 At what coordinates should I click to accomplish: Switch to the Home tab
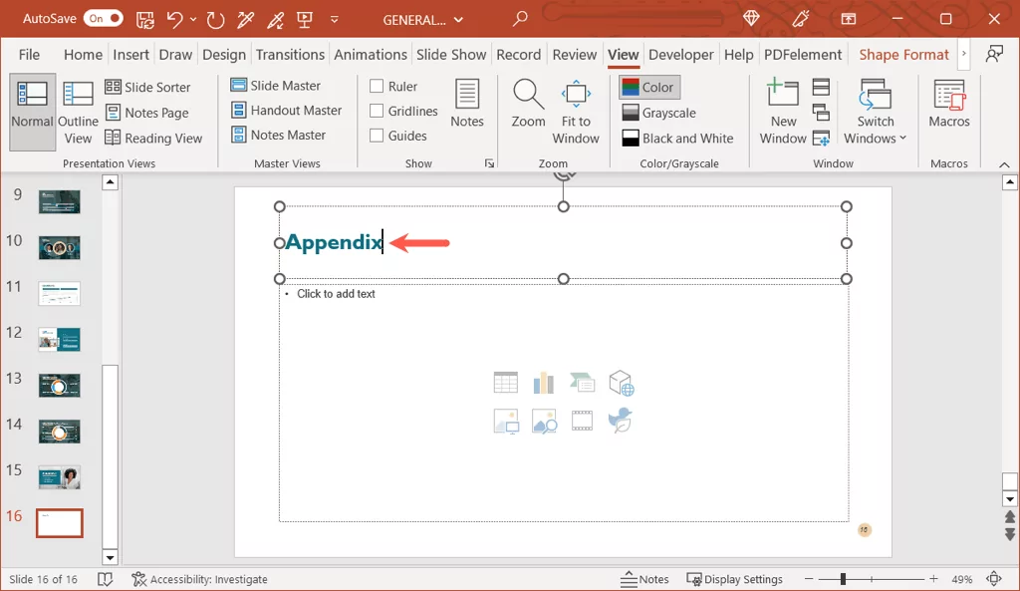[x=83, y=55]
